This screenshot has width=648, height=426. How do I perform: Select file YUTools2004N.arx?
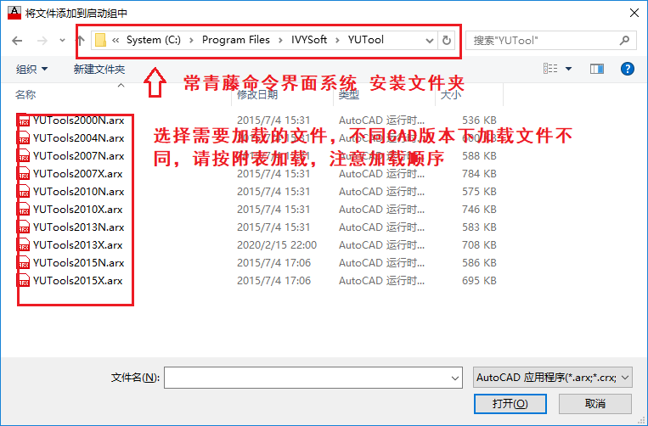coord(78,137)
